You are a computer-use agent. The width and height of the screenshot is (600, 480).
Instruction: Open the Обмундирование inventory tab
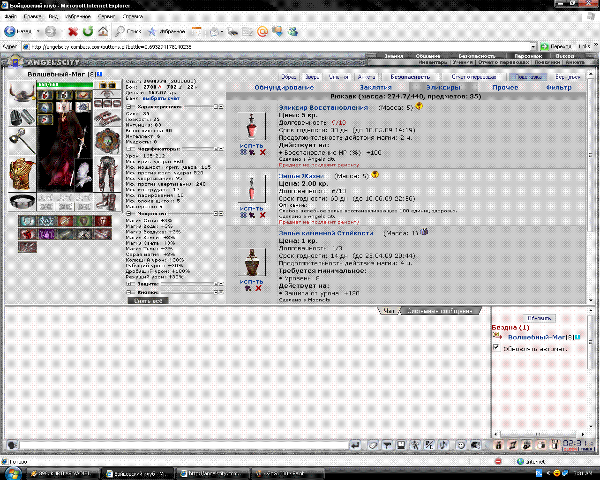tap(284, 87)
